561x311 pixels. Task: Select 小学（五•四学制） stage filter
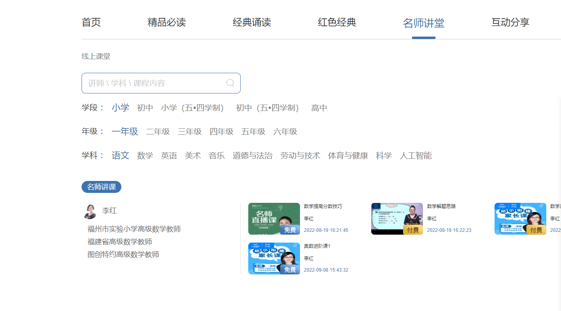point(193,108)
